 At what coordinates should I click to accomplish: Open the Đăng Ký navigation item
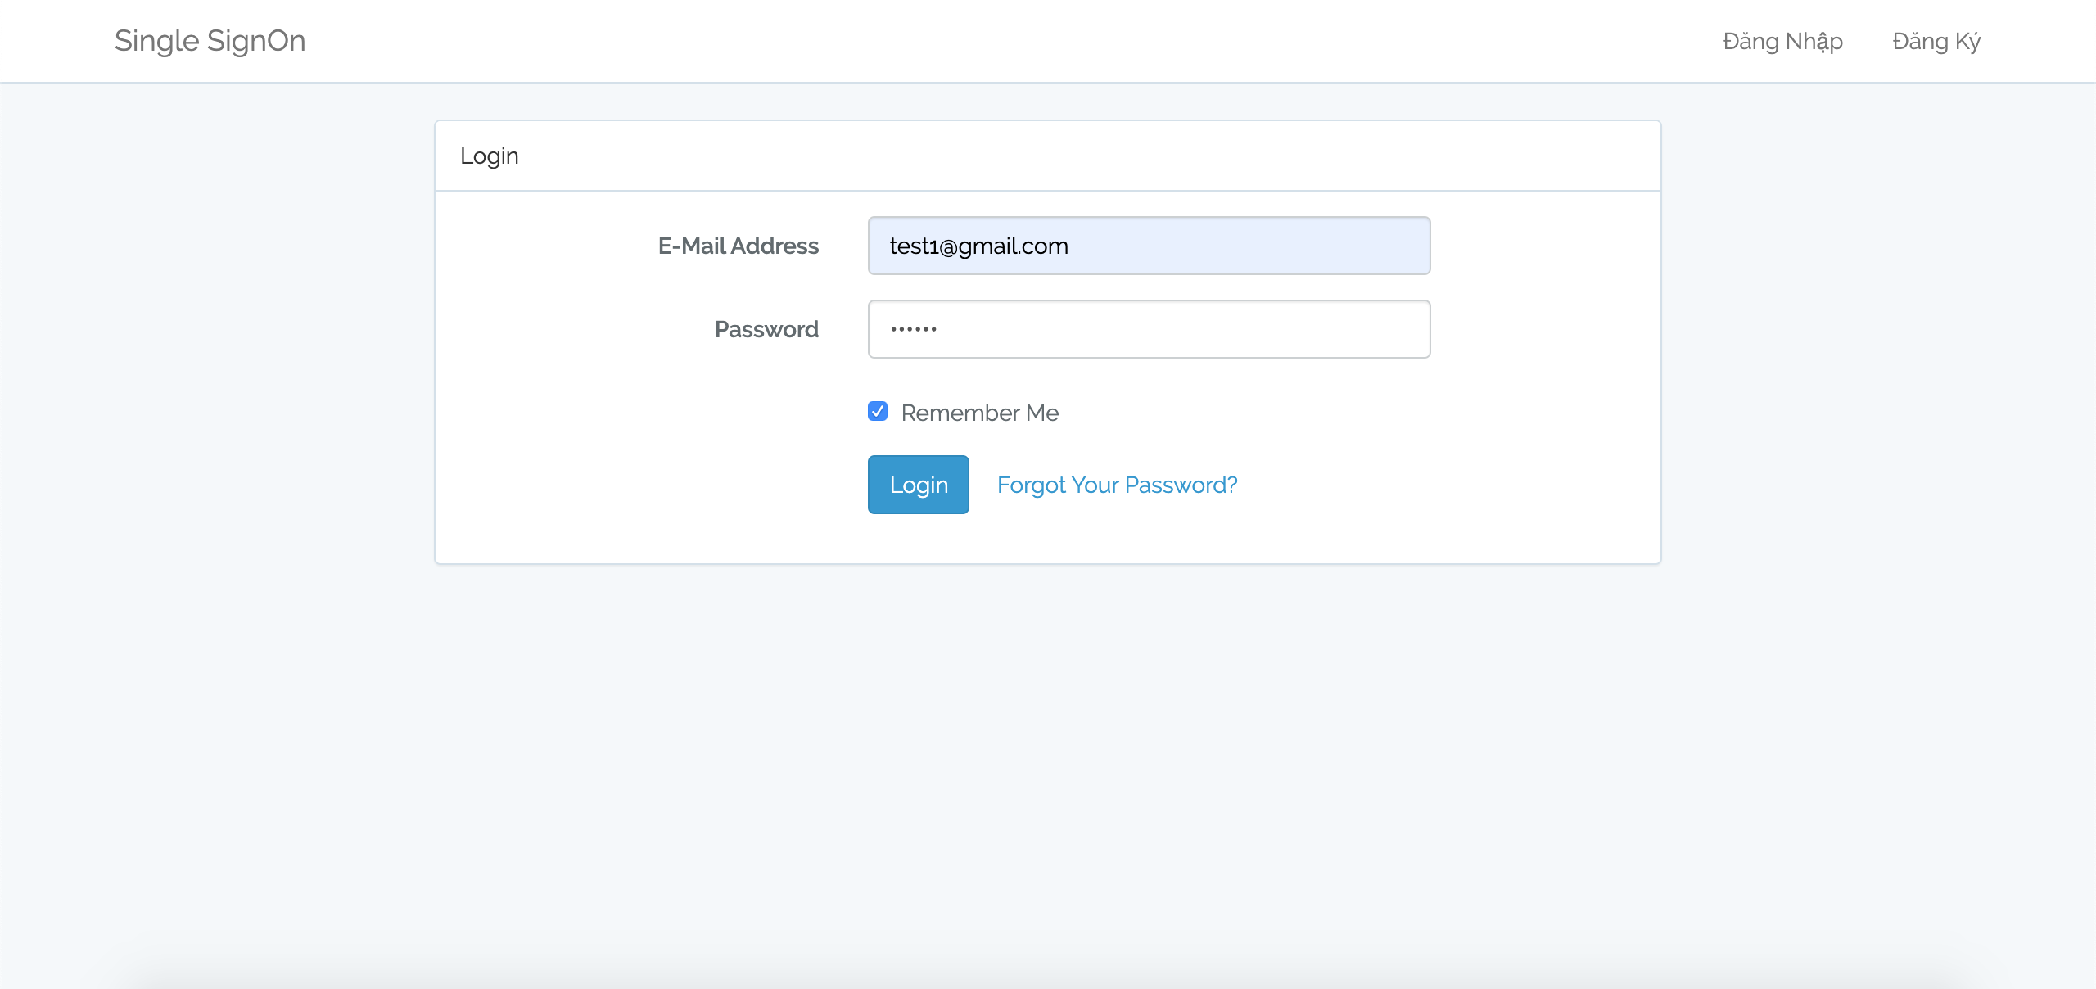click(x=1936, y=41)
